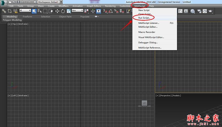Expand the ribbon options small arrow
Screen dimensions: 222x127
pos(99,17)
